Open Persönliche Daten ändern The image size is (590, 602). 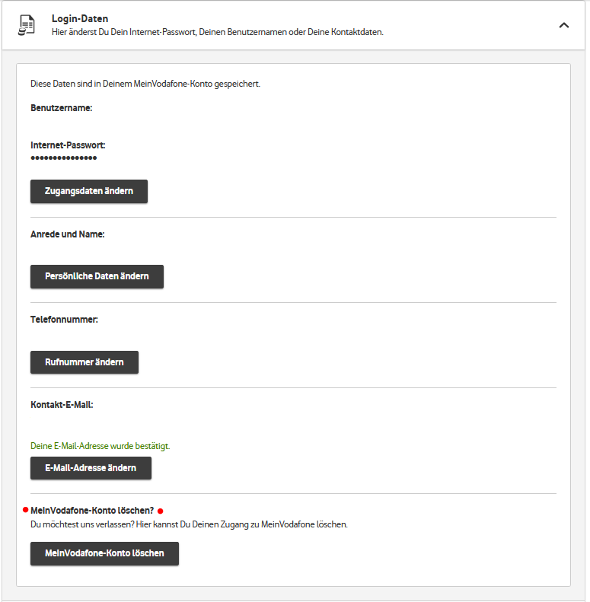pos(97,276)
